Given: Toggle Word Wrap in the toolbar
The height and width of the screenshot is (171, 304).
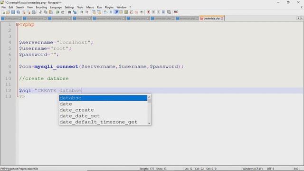Looking at the screenshot, I should coord(105,12).
